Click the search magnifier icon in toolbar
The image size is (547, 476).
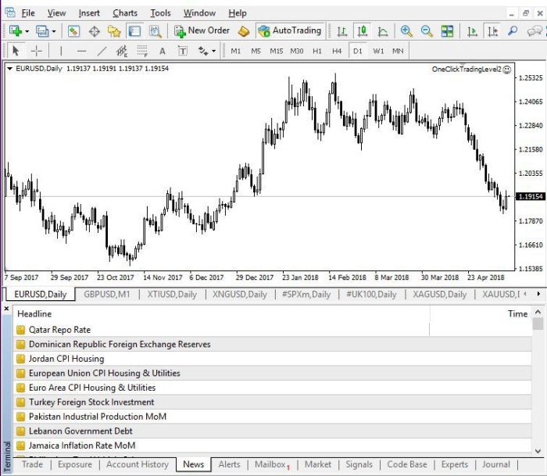click(513, 31)
